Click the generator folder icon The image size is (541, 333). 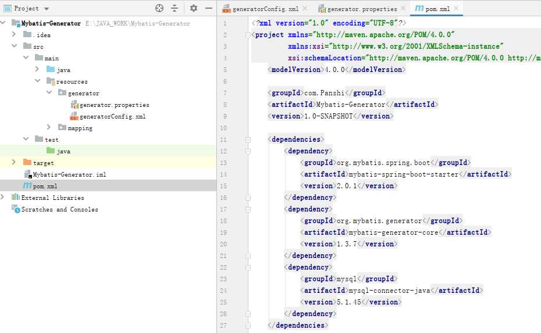pyautogui.click(x=62, y=92)
